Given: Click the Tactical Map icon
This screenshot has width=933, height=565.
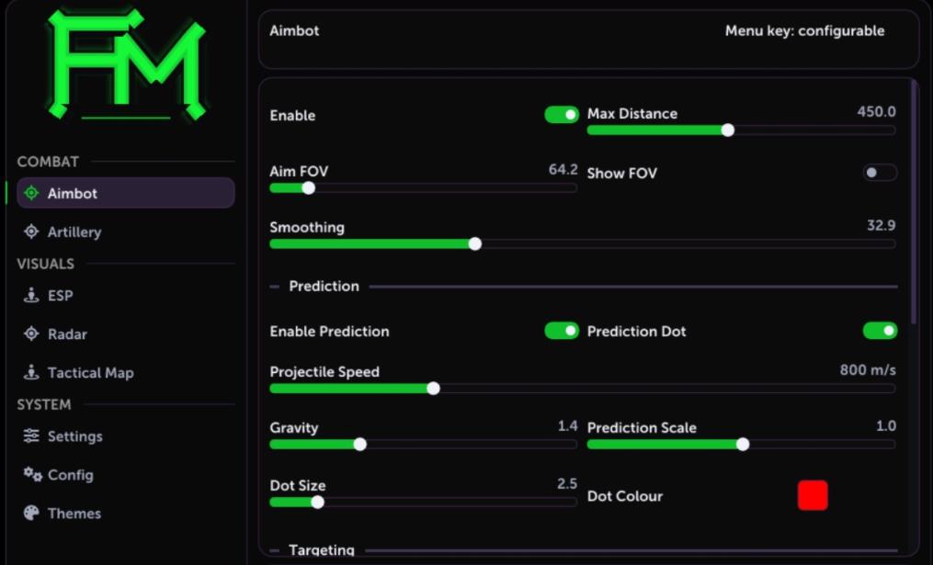Looking at the screenshot, I should pyautogui.click(x=31, y=372).
